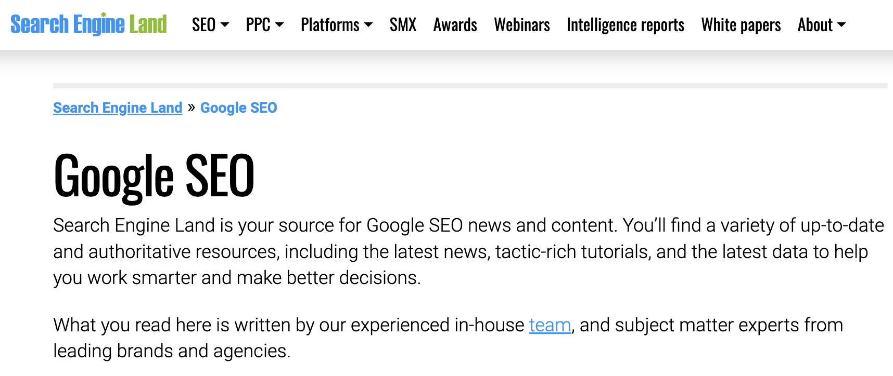Follow the Search Engine Land breadcrumb link
This screenshot has height=376, width=893.
[x=118, y=108]
